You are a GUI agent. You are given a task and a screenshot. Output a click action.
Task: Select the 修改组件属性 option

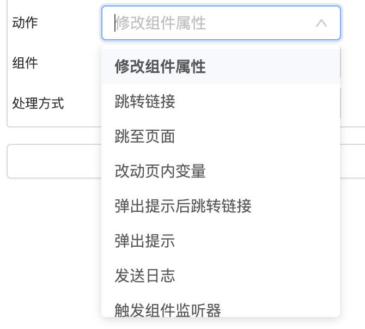[x=160, y=66]
